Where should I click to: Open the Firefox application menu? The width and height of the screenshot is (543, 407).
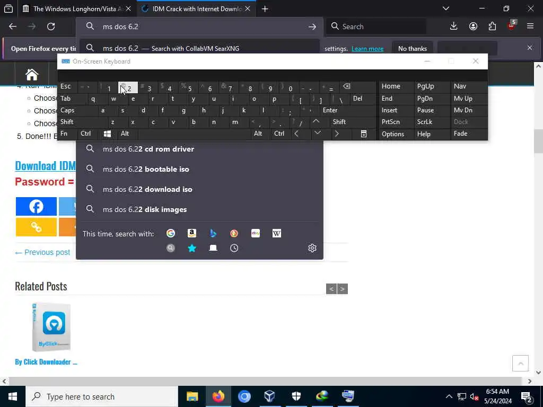tap(530, 26)
